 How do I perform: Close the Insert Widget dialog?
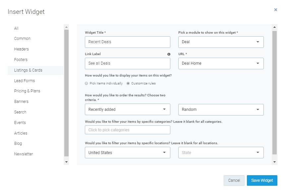(275, 10)
